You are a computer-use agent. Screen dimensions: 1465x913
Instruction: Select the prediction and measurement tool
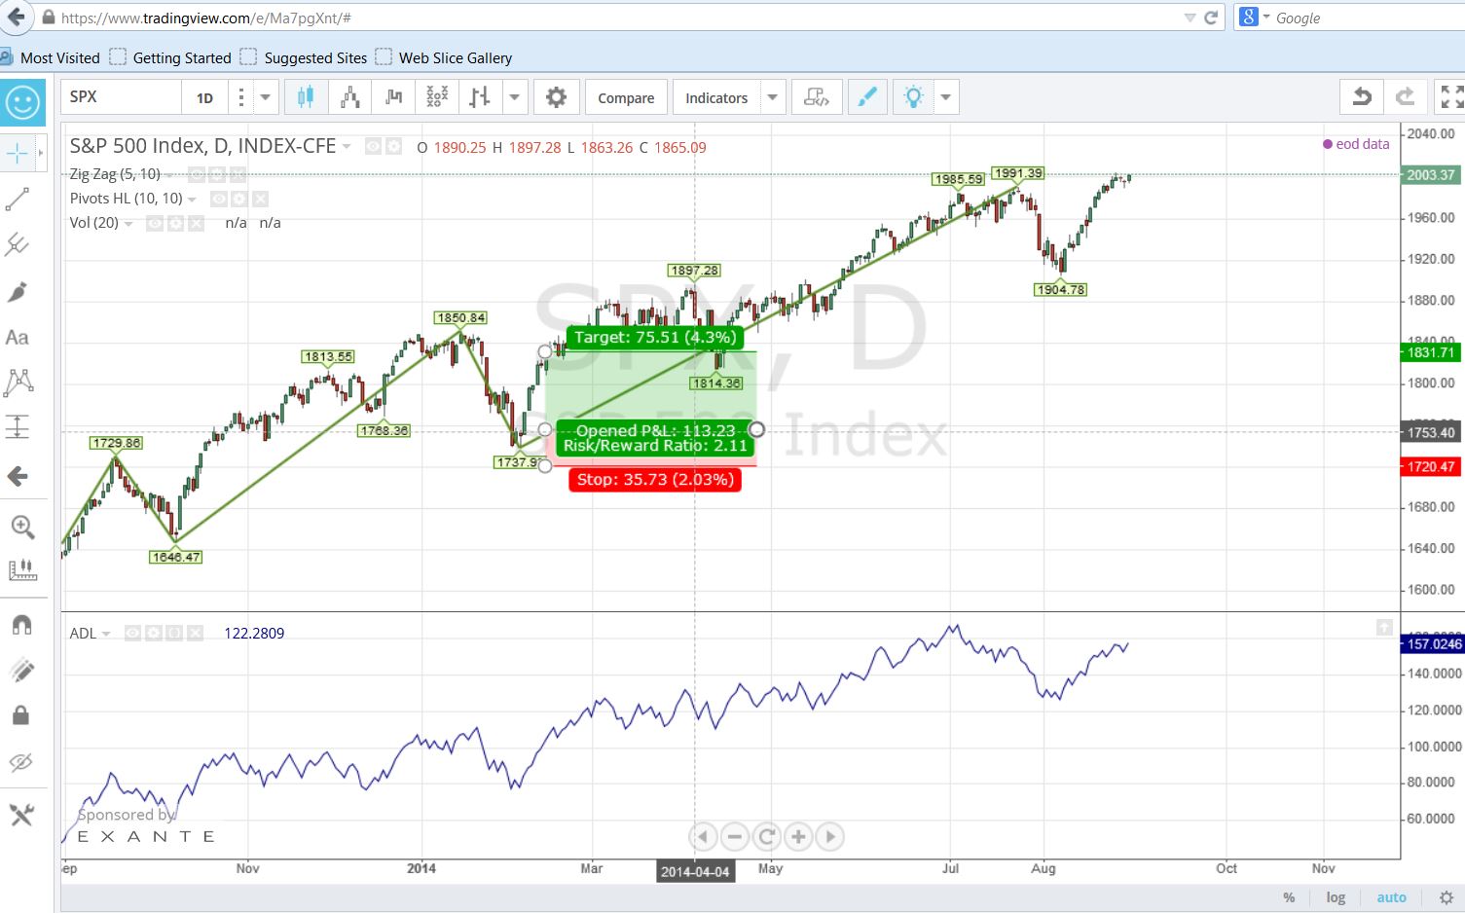pos(18,427)
